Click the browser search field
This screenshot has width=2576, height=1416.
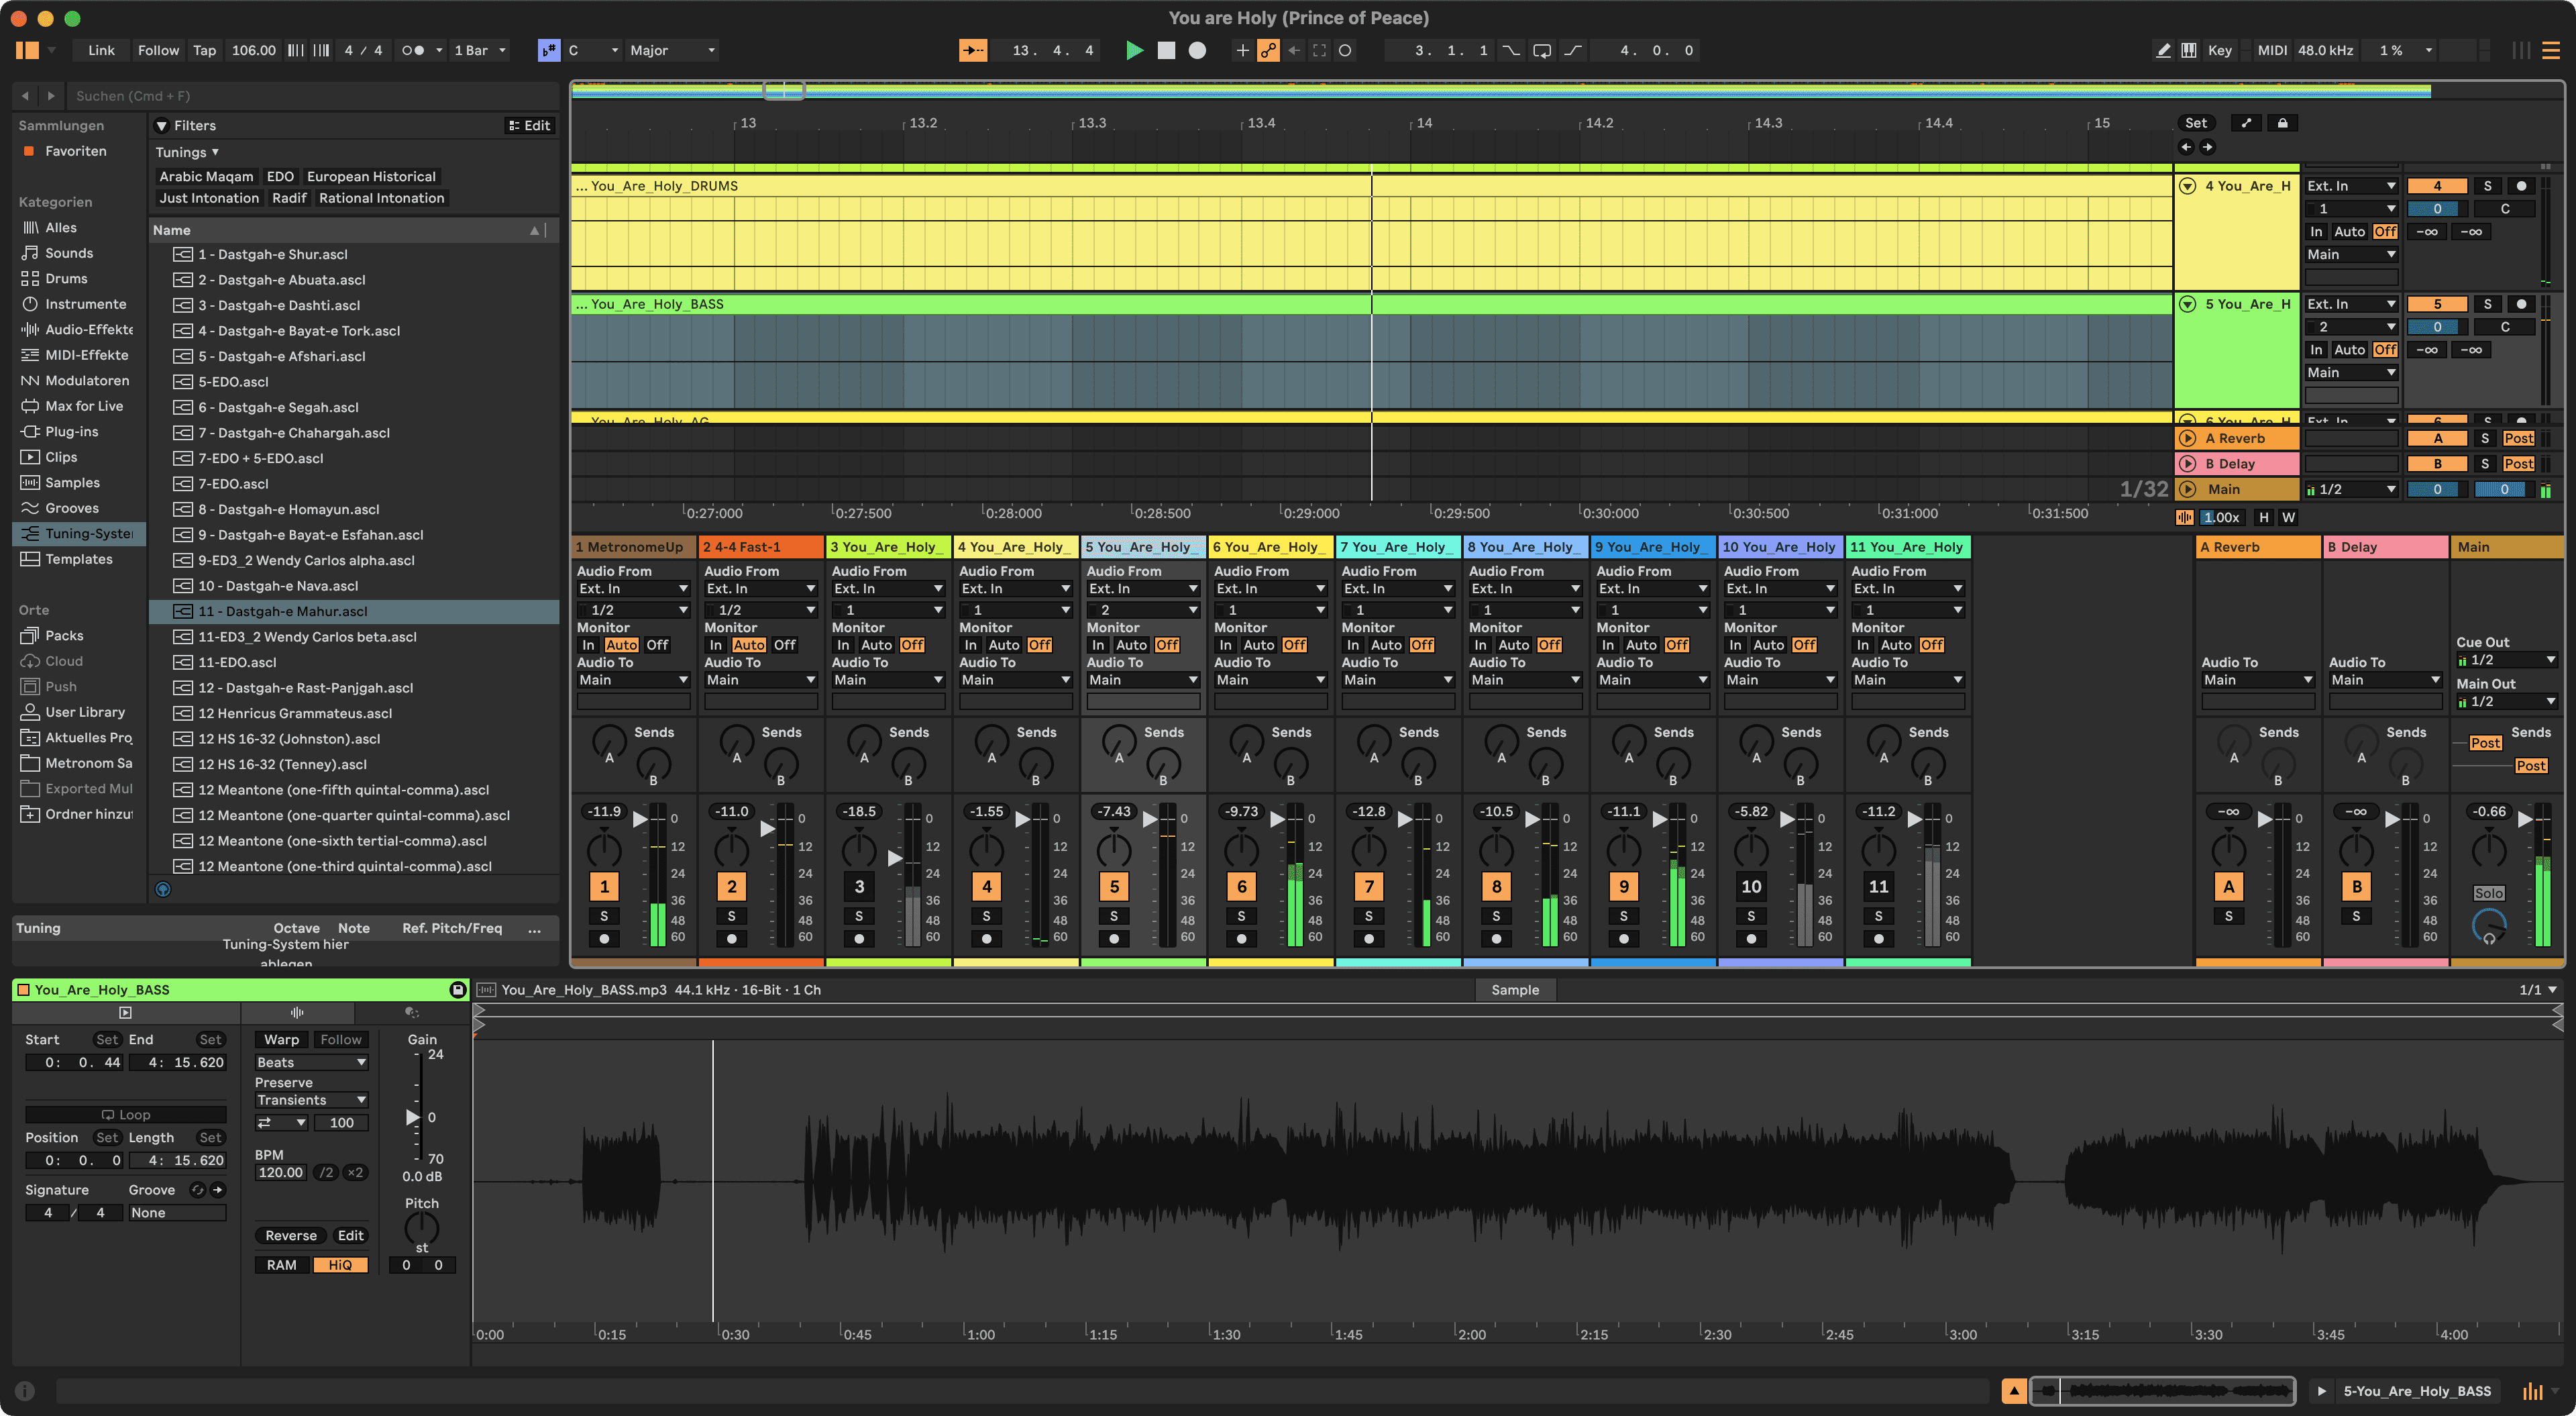point(314,96)
